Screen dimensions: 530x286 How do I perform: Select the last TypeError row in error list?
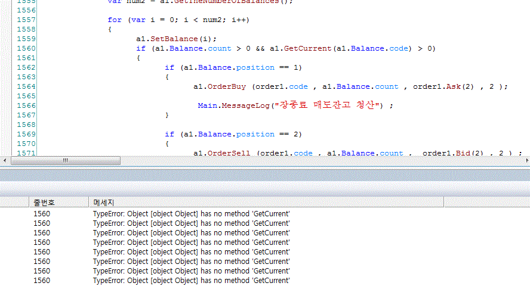[x=191, y=281]
